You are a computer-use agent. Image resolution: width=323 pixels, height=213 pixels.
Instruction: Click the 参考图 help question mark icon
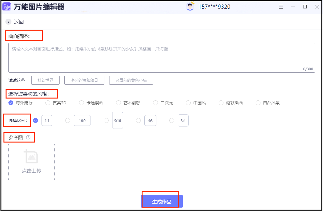point(28,137)
